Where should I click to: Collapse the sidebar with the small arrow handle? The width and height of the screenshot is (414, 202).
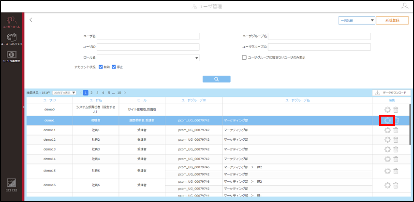pos(23,107)
